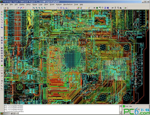This screenshot has height=115, width=150.
Task: Toggle the yellow highlight dot icon
Action: 87,8
